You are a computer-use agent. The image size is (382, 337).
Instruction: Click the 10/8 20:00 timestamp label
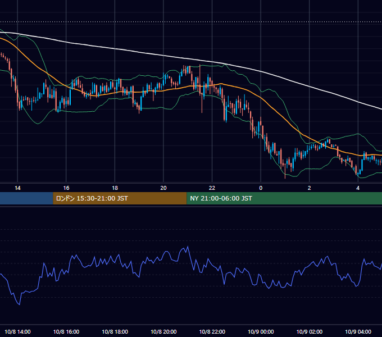click(163, 331)
